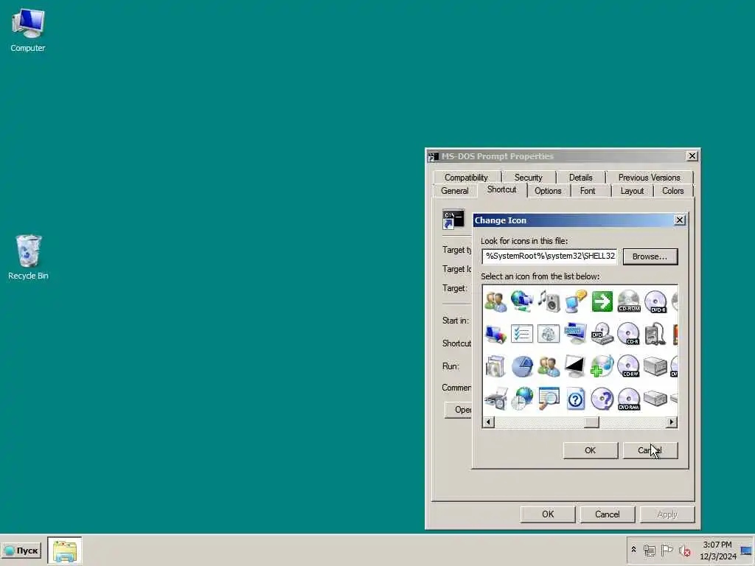
Task: Close the Change Icon dialog
Action: pyautogui.click(x=679, y=220)
